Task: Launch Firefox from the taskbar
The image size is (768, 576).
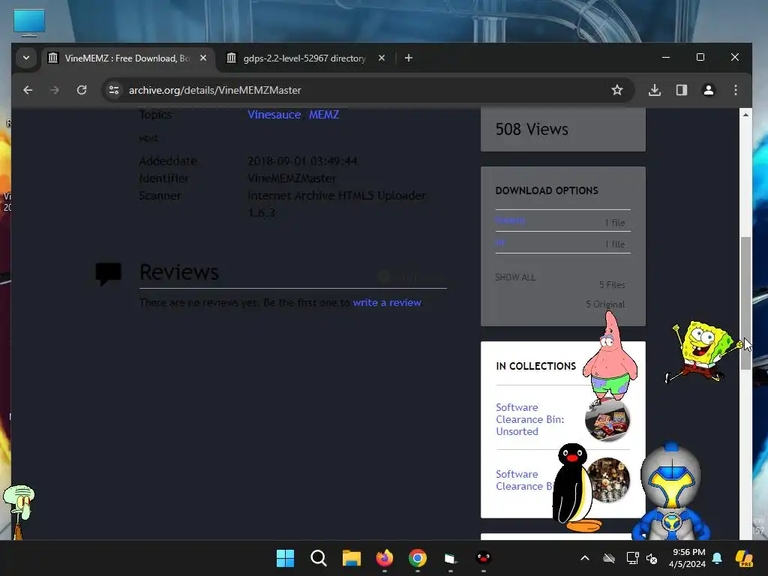Action: [385, 558]
